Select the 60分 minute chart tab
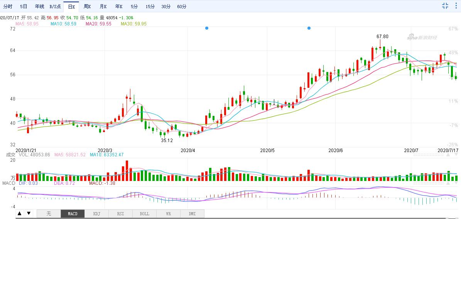 tap(182, 7)
